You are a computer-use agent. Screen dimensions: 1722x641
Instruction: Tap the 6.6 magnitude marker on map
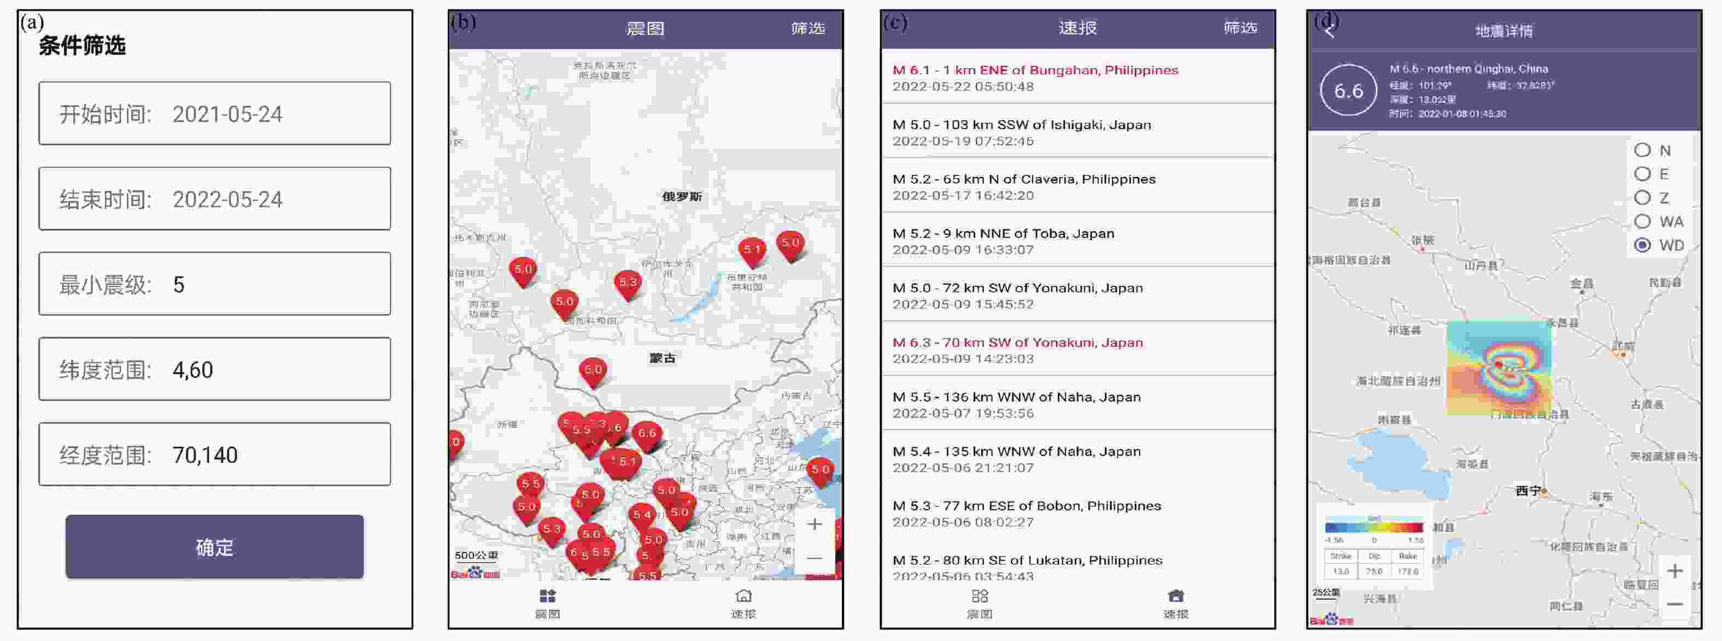(x=646, y=436)
